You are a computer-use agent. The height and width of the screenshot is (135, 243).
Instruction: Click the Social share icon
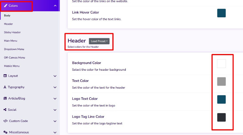[x=5, y=110]
